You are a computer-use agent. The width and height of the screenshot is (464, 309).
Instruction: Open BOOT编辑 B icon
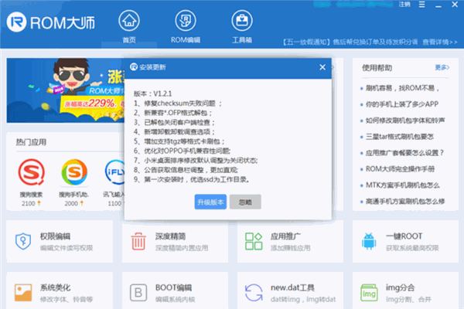coord(138,293)
